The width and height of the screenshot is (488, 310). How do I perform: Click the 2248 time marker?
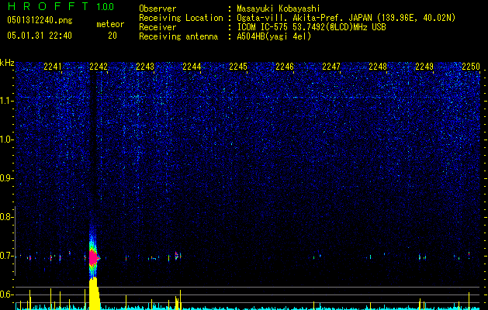(x=378, y=67)
